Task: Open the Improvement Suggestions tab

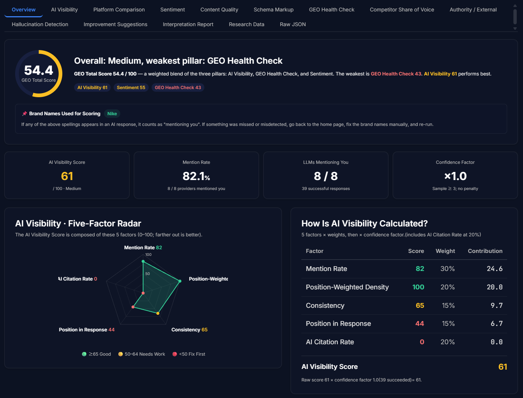Action: (x=115, y=24)
